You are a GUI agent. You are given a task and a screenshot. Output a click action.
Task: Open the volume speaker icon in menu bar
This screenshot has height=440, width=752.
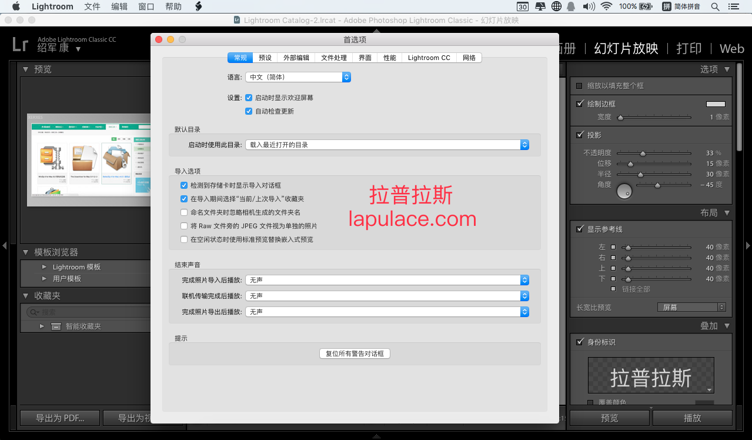click(x=588, y=6)
